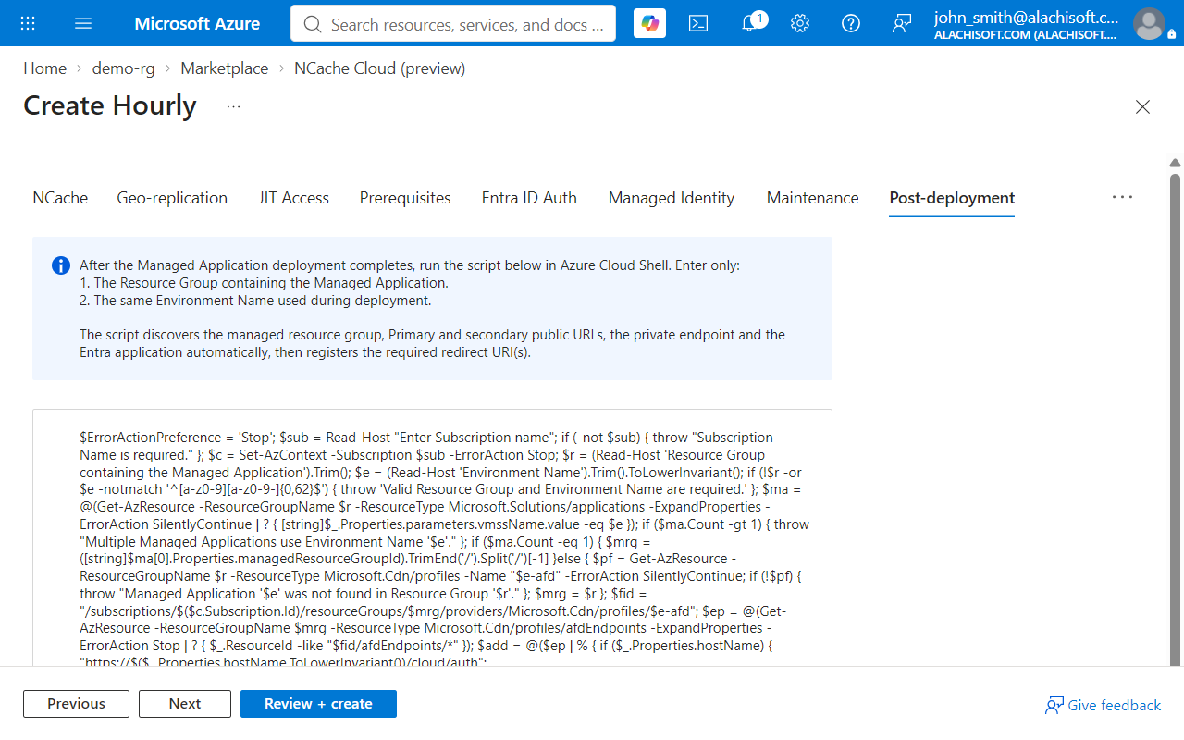Go to NCache Cloud (preview) breadcrumb
Viewport: 1184px width, 740px height.
pos(380,68)
